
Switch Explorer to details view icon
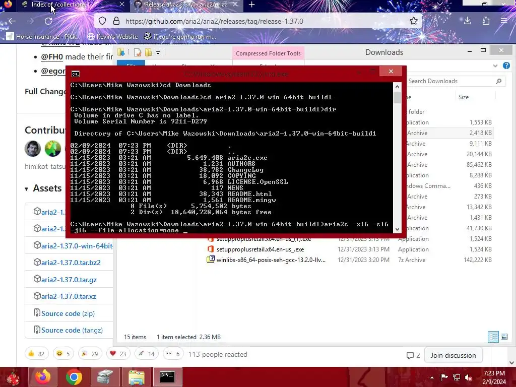(493, 337)
